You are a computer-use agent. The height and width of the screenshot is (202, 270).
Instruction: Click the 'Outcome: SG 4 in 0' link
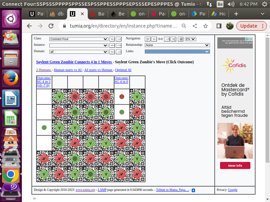click(121, 80)
